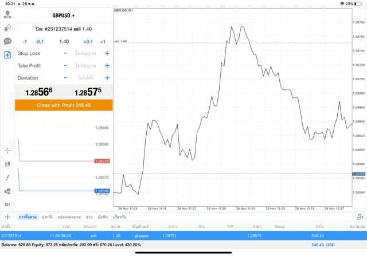Switch to the ข่าว tab

89,217
